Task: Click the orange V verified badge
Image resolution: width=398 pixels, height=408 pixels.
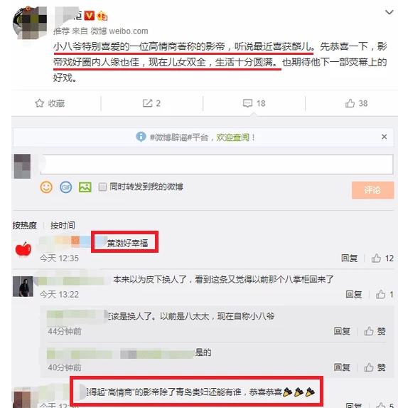Action: point(90,16)
